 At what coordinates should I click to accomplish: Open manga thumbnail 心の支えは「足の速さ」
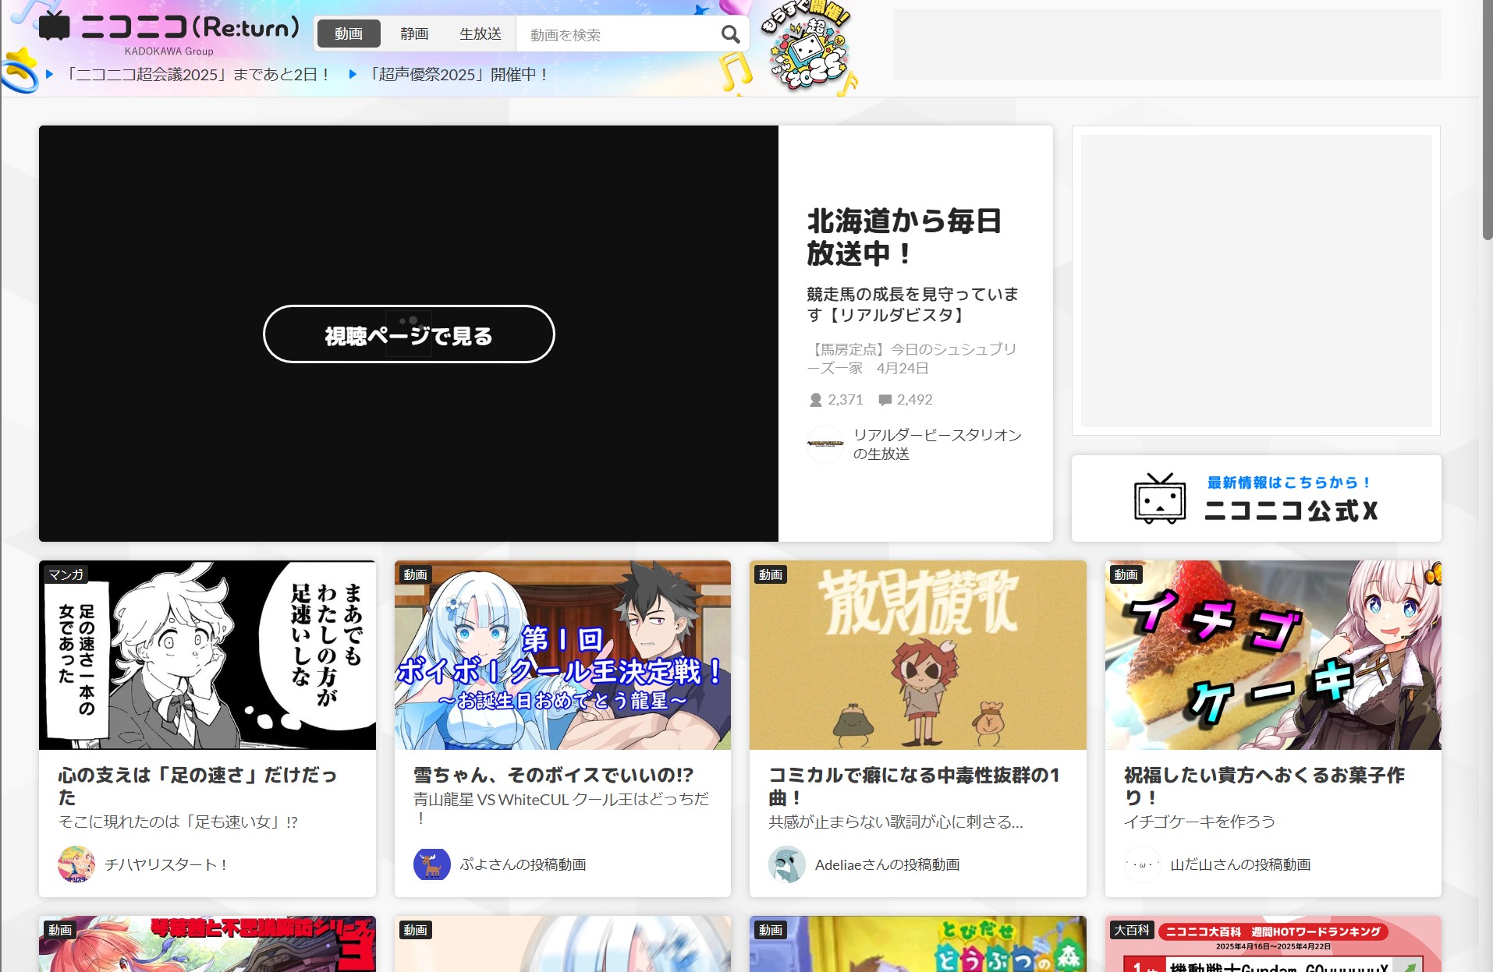(207, 655)
